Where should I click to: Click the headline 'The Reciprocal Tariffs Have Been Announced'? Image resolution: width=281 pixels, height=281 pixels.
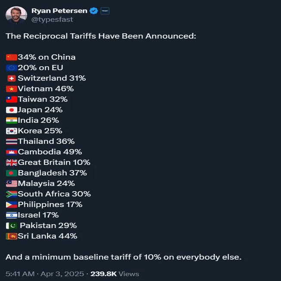[x=101, y=36]
